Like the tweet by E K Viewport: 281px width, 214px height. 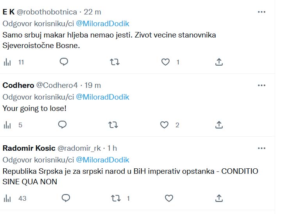(166, 62)
